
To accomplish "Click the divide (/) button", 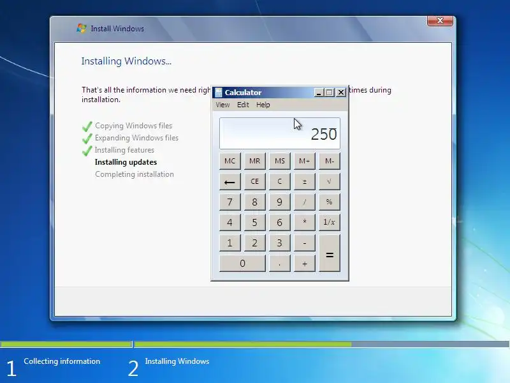I will coord(305,202).
